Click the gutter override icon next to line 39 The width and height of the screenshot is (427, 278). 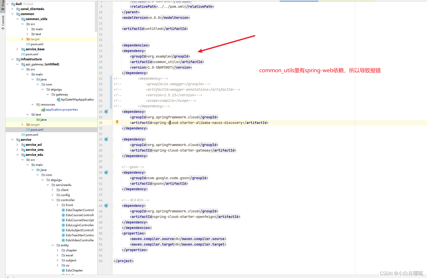coord(106,172)
